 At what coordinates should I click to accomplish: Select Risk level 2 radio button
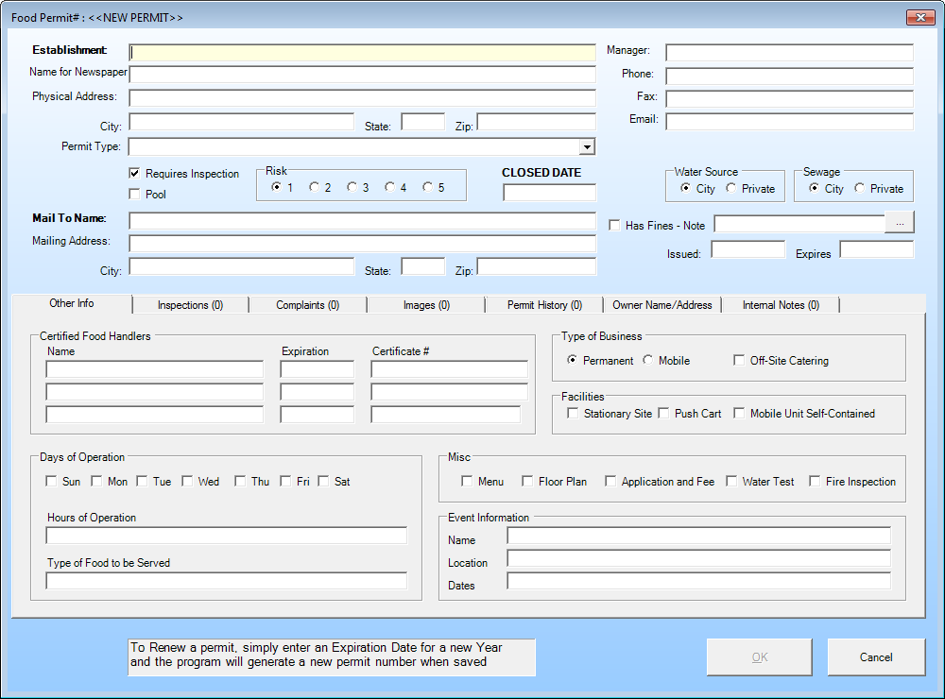pos(314,187)
